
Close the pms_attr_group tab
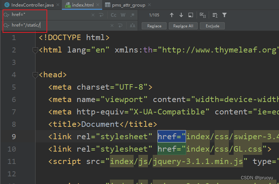tap(149, 5)
